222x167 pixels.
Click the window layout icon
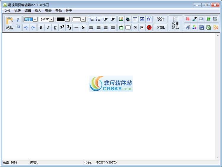tap(215, 19)
